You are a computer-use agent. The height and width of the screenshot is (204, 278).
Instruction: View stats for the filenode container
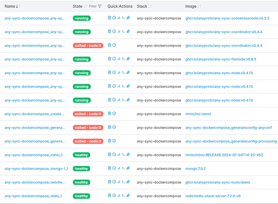click(x=119, y=59)
